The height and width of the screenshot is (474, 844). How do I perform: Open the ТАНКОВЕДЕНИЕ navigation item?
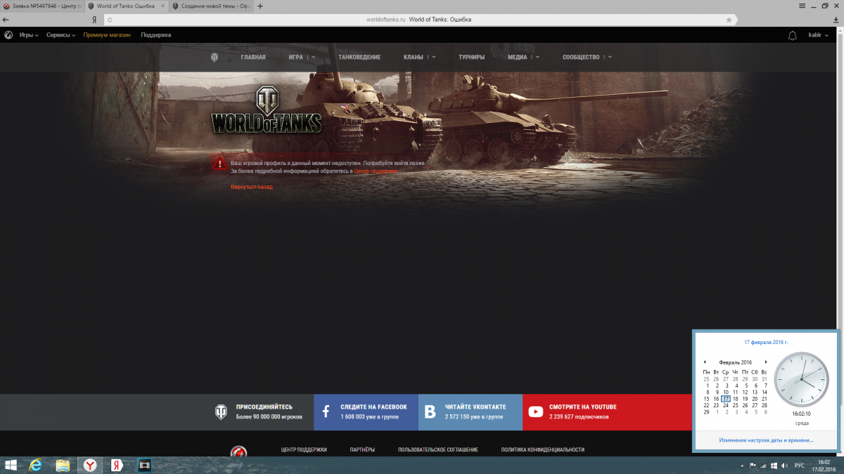click(359, 57)
